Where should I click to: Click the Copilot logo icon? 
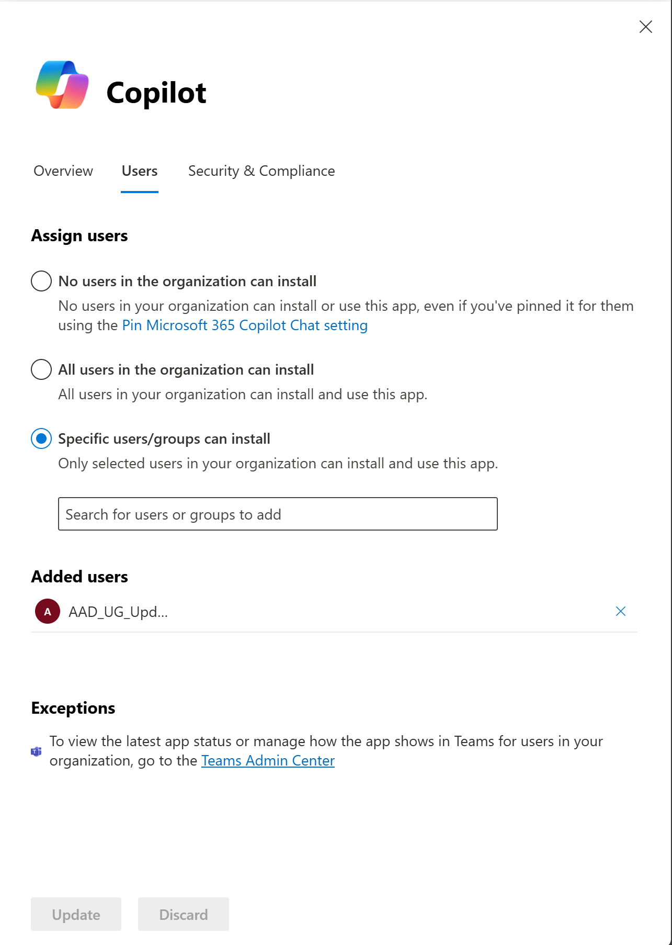[x=62, y=85]
